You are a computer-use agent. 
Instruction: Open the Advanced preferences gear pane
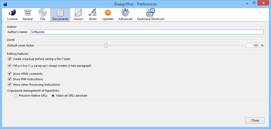pos(125,15)
